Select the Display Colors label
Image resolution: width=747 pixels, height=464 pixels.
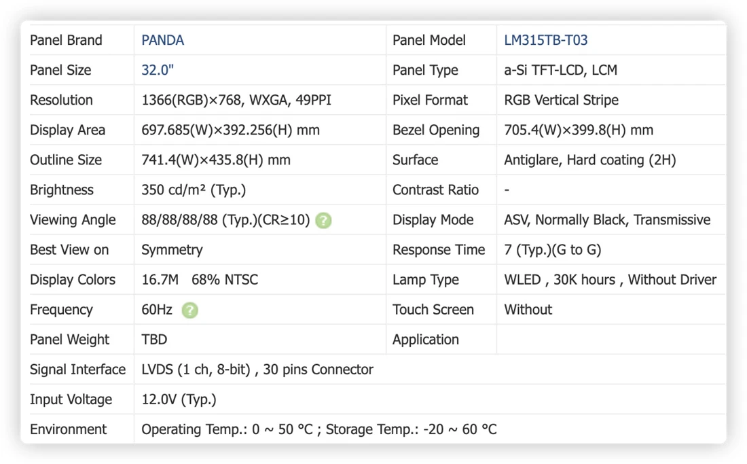73,280
